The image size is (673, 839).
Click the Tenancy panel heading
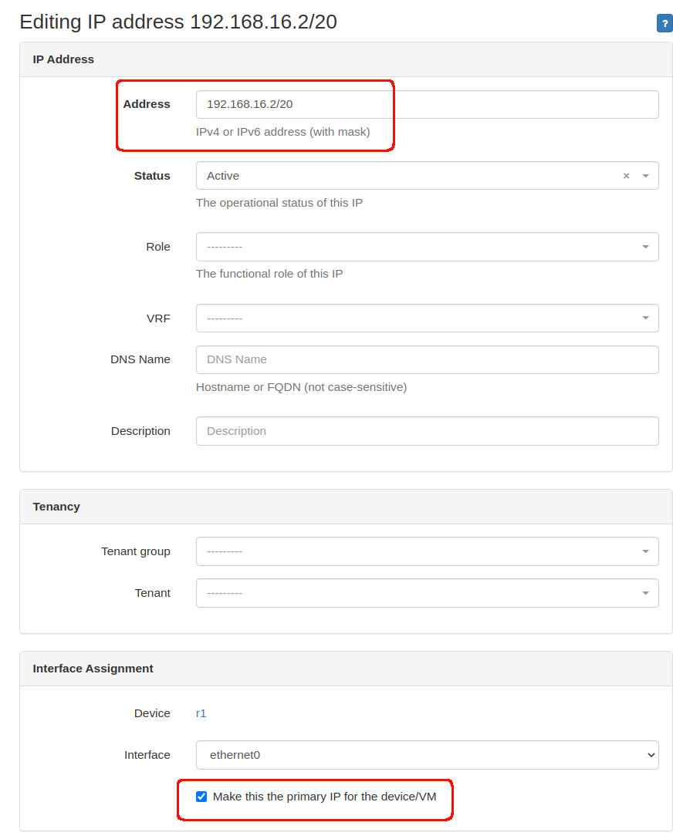pos(56,507)
